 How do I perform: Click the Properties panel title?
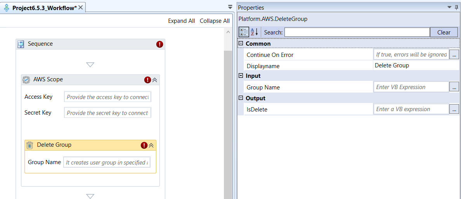[x=251, y=8]
